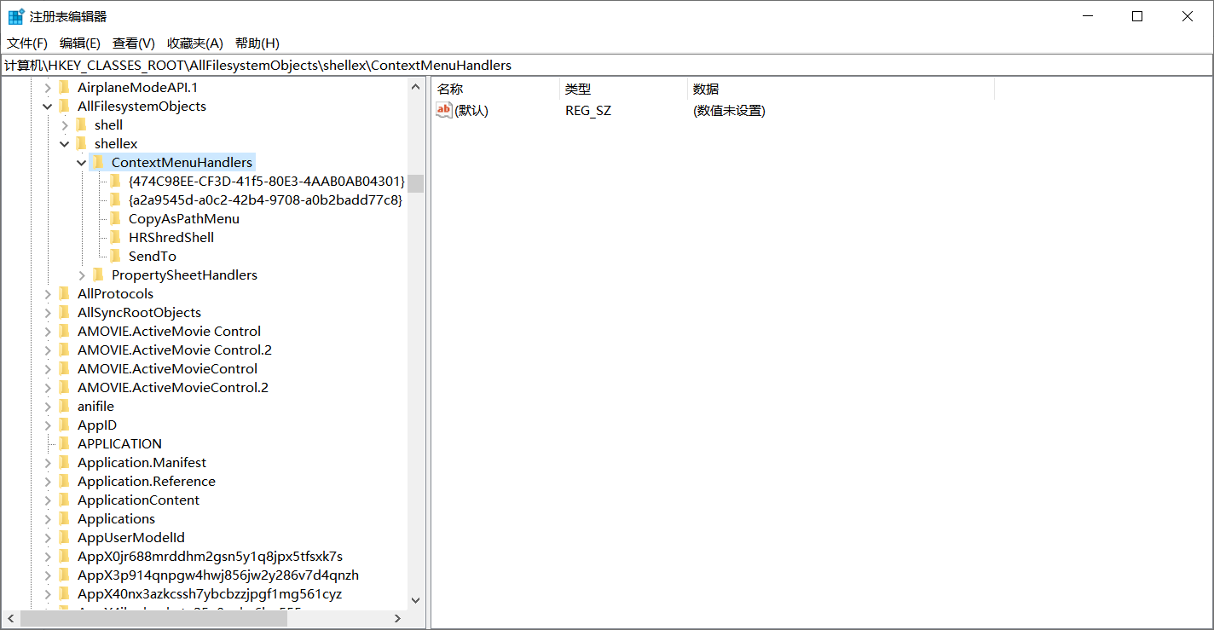The width and height of the screenshot is (1214, 630).
Task: Collapse the ContextMenuHandlers tree node
Action: 82,162
